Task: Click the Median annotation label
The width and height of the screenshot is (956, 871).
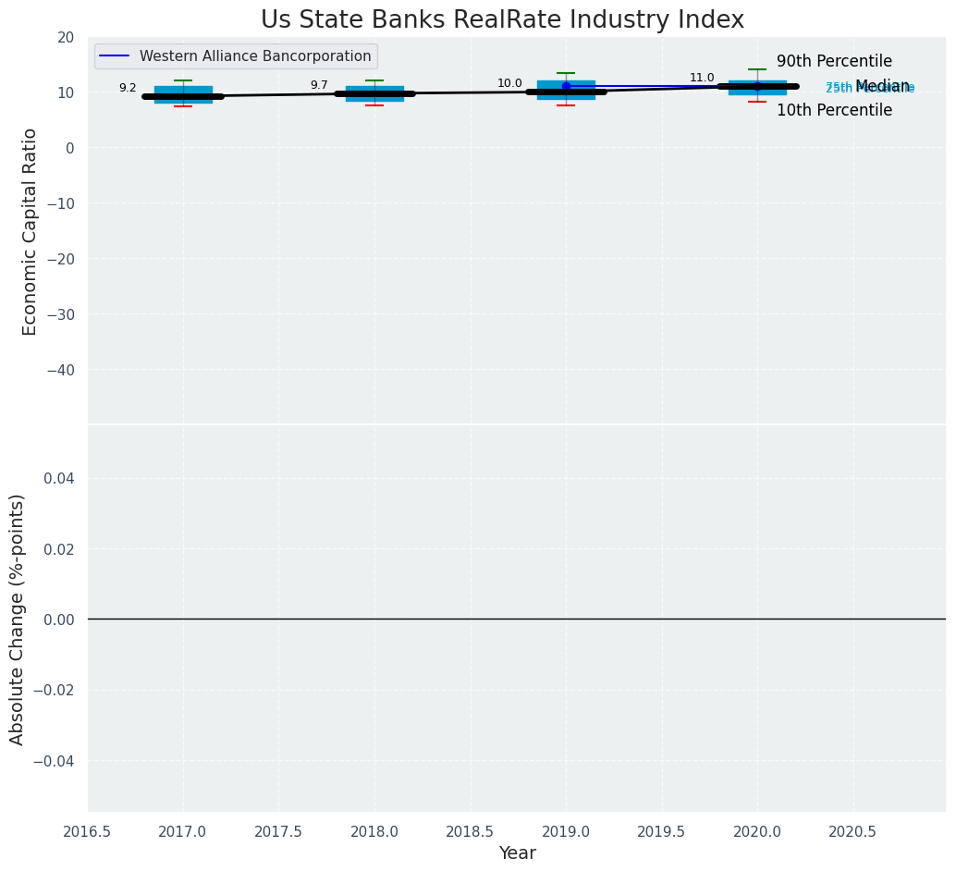Action: (x=882, y=86)
